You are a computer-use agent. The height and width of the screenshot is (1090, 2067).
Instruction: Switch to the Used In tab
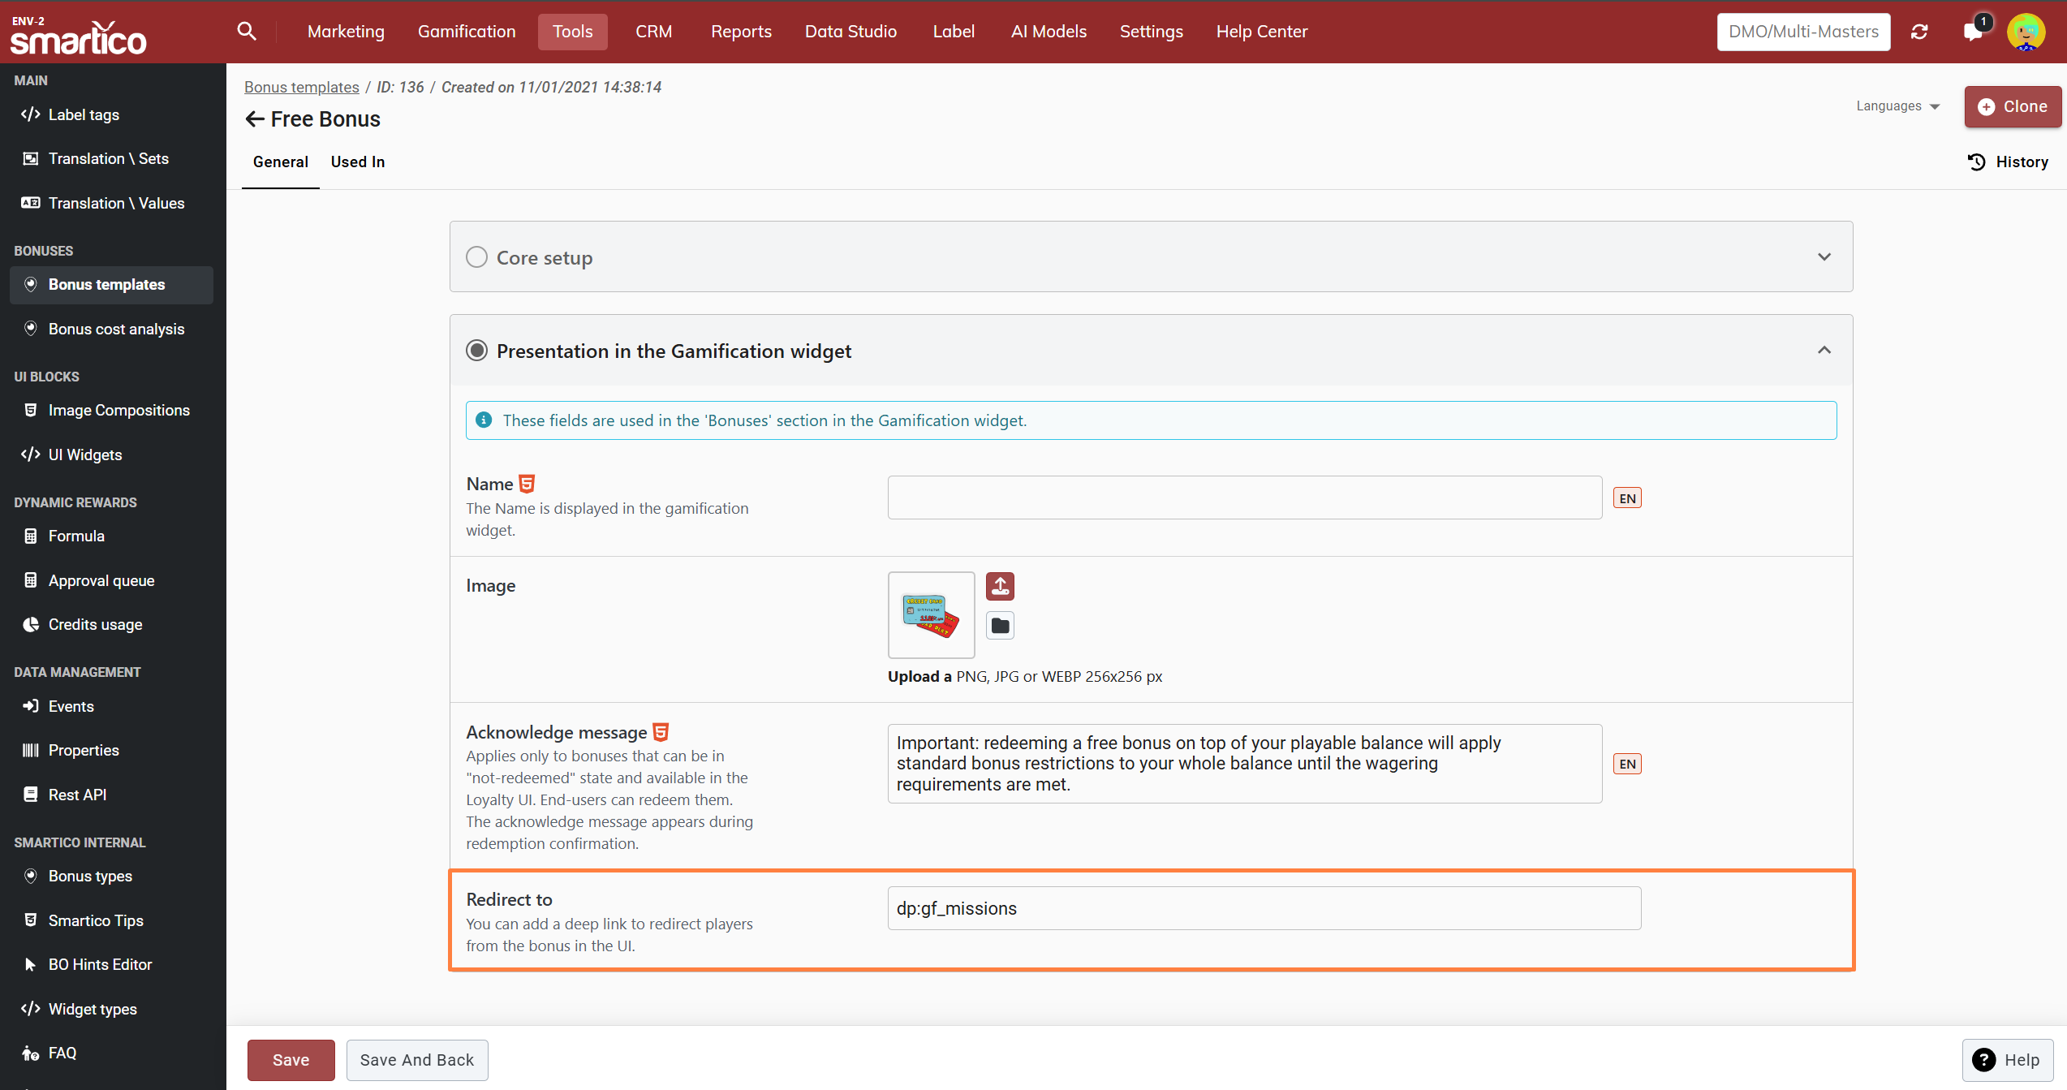click(x=357, y=162)
